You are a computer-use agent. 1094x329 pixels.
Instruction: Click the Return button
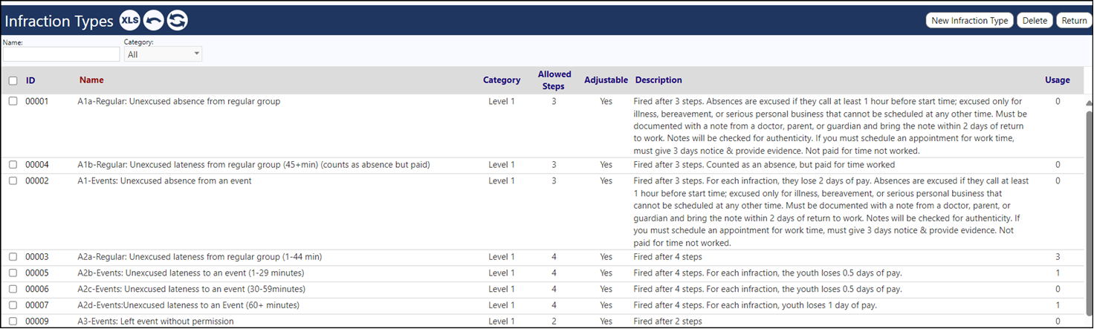pyautogui.click(x=1074, y=21)
